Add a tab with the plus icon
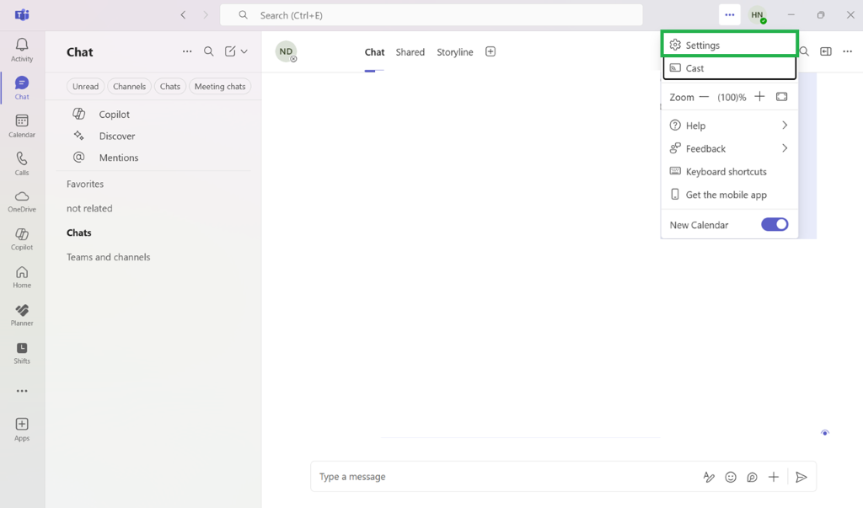Image resolution: width=863 pixels, height=508 pixels. 490,51
